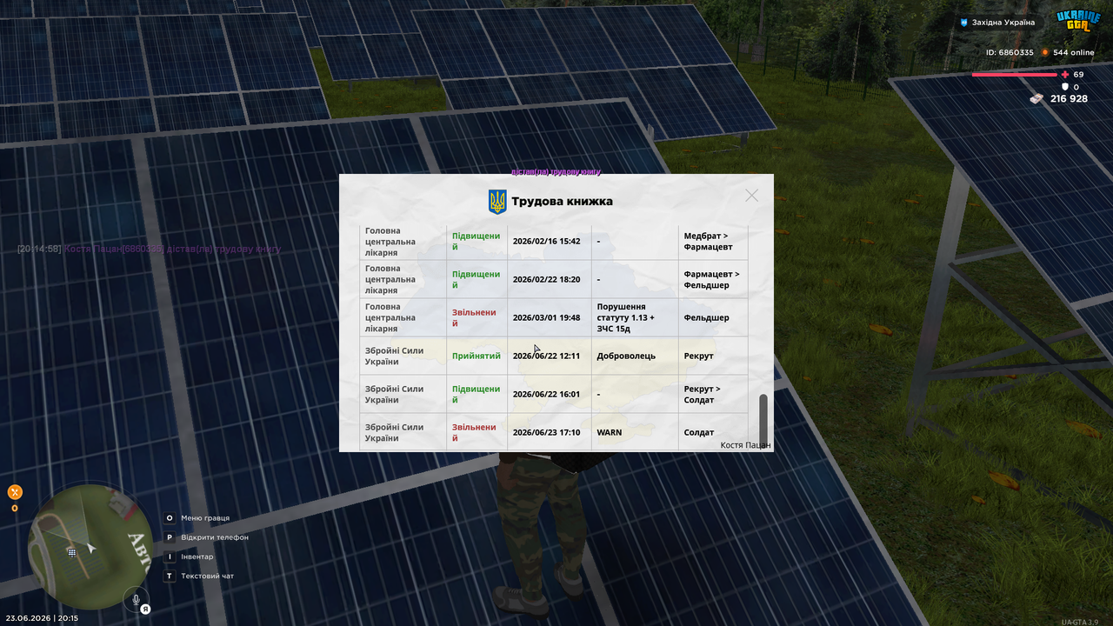Click the red health cross icon
Viewport: 1113px width, 626px height.
pos(1065,75)
